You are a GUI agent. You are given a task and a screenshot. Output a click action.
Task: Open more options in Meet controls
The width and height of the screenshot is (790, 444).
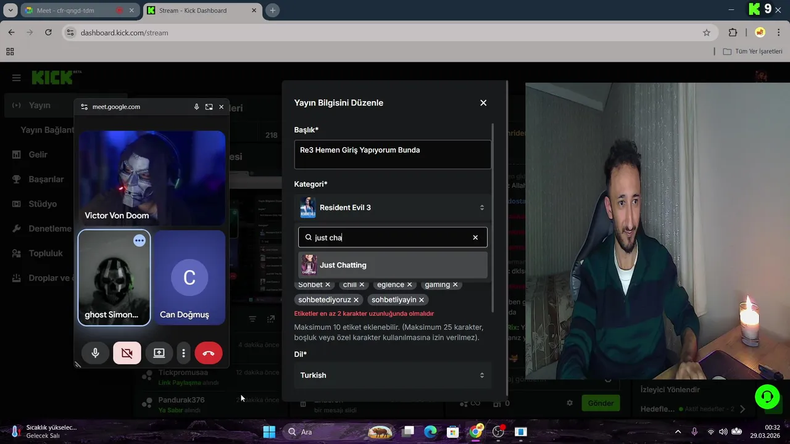pos(183,353)
